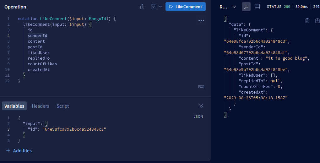Click the createdAt timestamp value in response

coord(256,98)
